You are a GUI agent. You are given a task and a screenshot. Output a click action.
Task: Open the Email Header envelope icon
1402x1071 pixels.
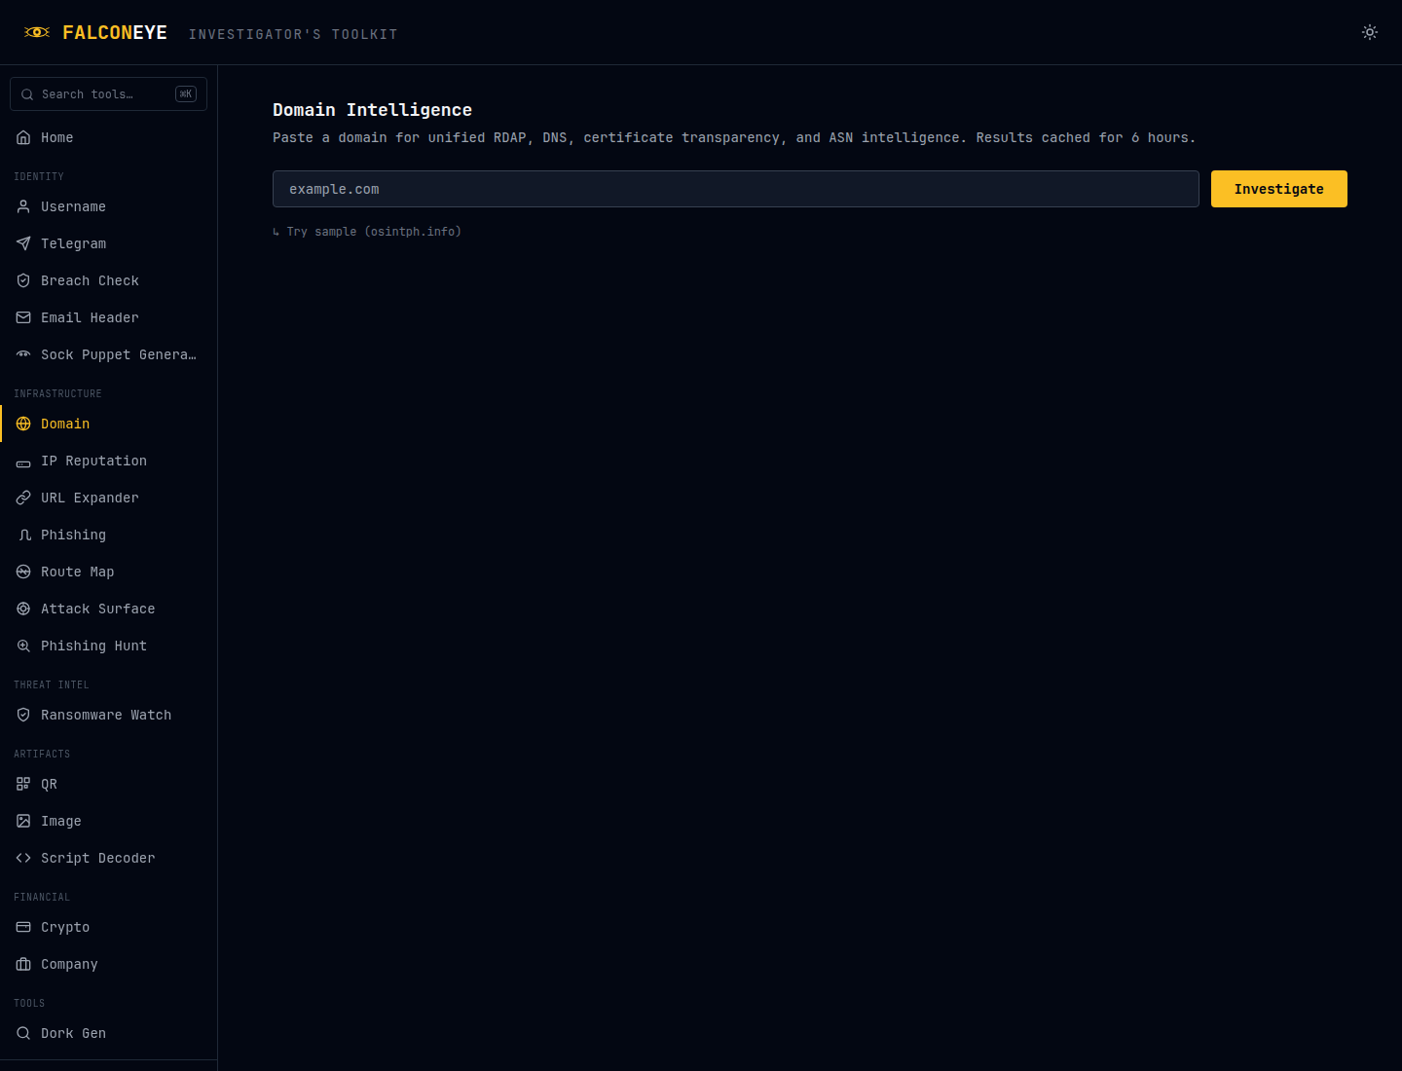23,317
